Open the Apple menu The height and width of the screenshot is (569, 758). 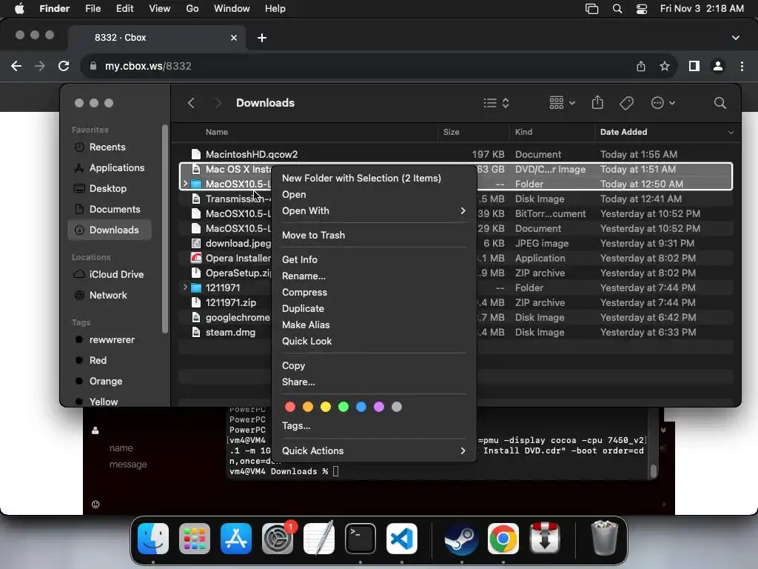pyautogui.click(x=19, y=9)
